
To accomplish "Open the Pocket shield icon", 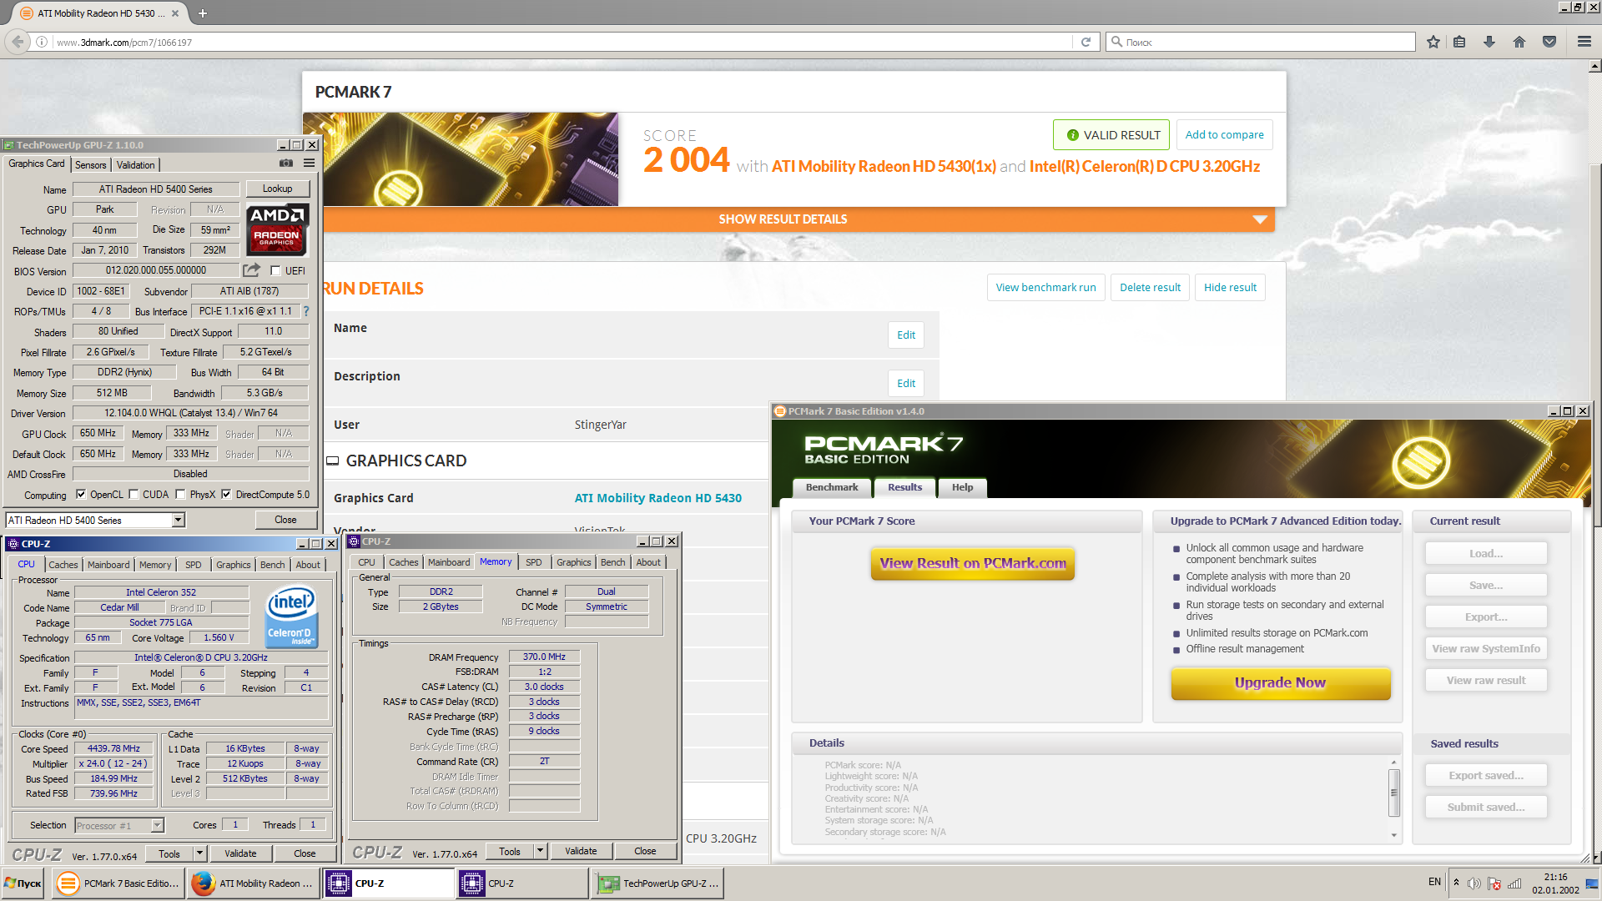I will click(x=1549, y=42).
